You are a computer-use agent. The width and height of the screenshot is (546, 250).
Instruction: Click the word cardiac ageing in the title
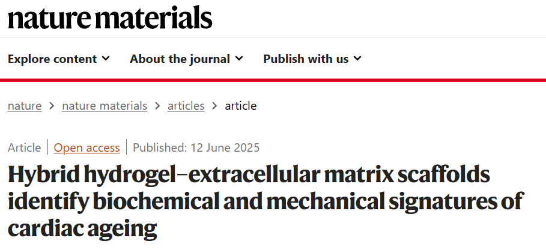click(x=82, y=228)
